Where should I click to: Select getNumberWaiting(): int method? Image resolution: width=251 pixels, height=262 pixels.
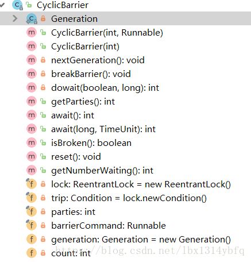point(102,171)
